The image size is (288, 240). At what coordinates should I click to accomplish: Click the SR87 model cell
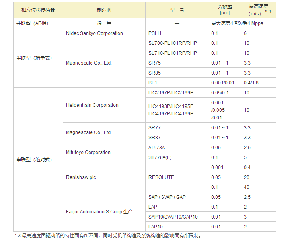pyautogui.click(x=177, y=137)
